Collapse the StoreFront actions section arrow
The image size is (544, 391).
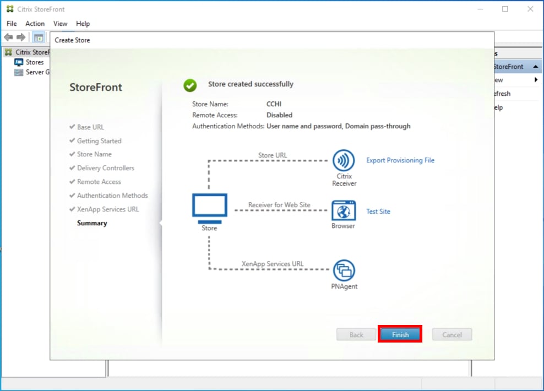pos(536,67)
